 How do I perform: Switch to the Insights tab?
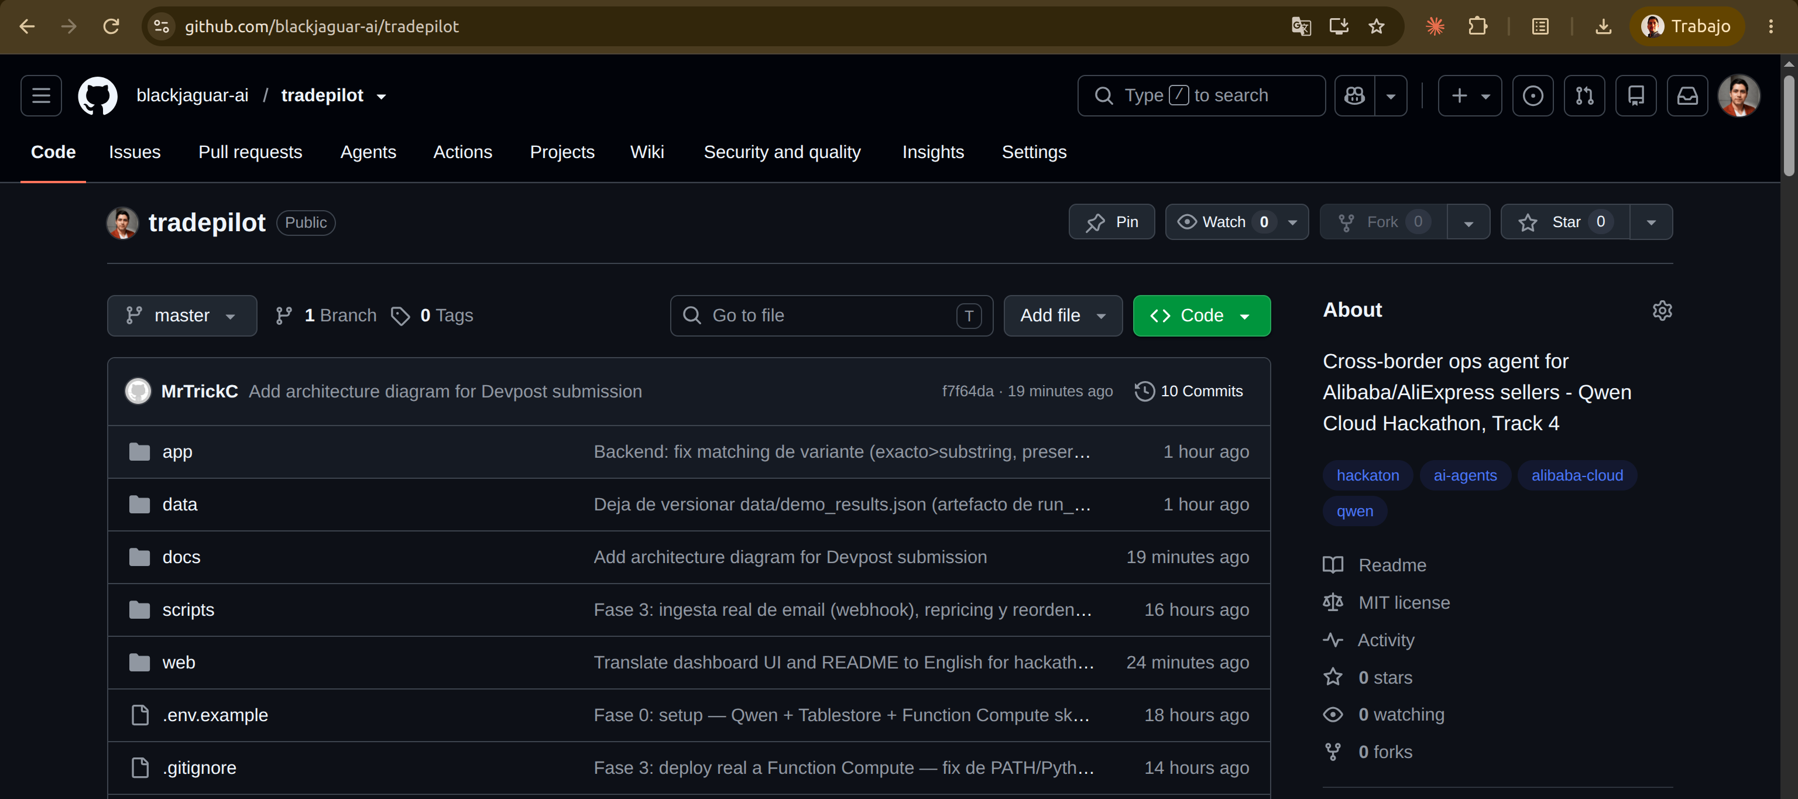coord(933,152)
